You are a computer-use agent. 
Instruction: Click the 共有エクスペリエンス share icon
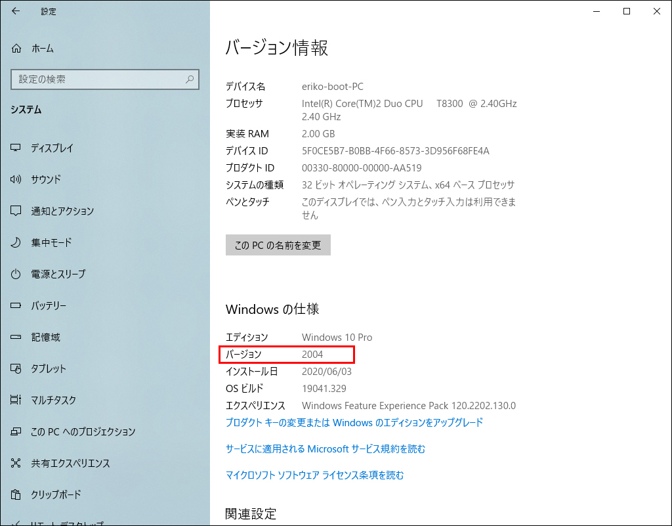16,463
